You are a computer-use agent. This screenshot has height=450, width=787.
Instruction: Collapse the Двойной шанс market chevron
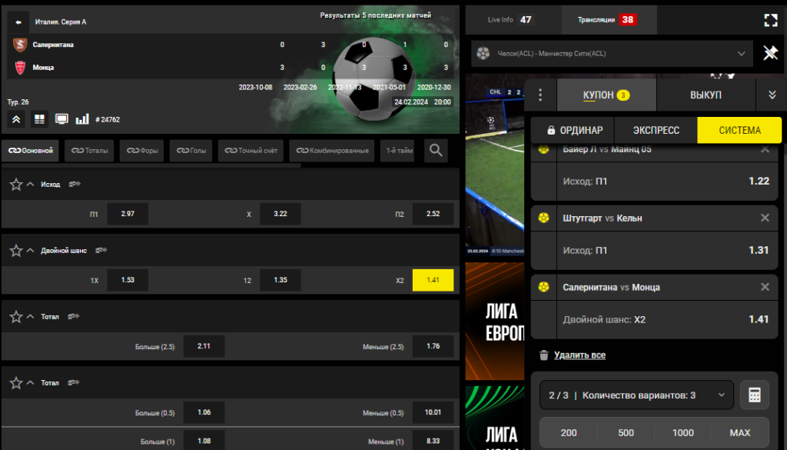point(30,251)
